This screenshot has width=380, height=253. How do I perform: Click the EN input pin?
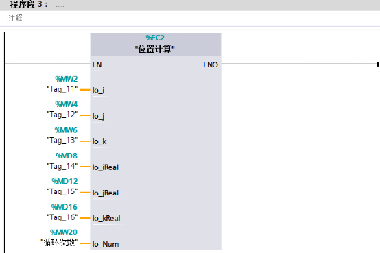point(97,64)
